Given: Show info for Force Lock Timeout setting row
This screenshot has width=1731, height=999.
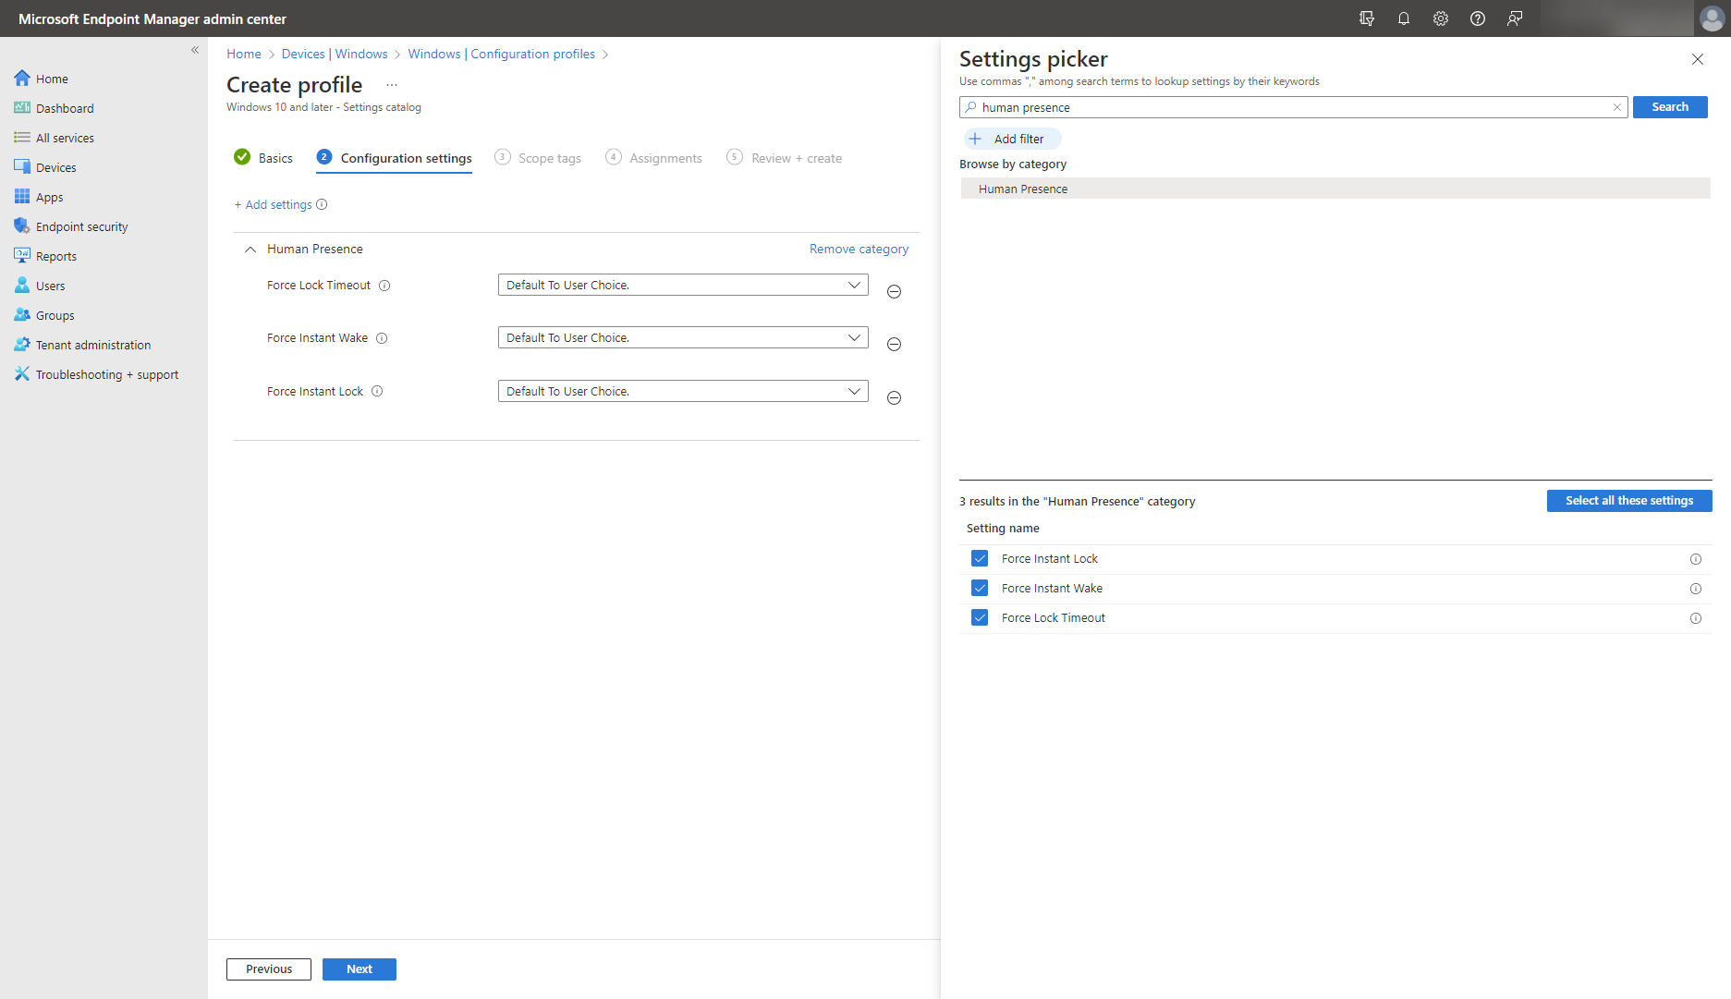Looking at the screenshot, I should (x=384, y=286).
